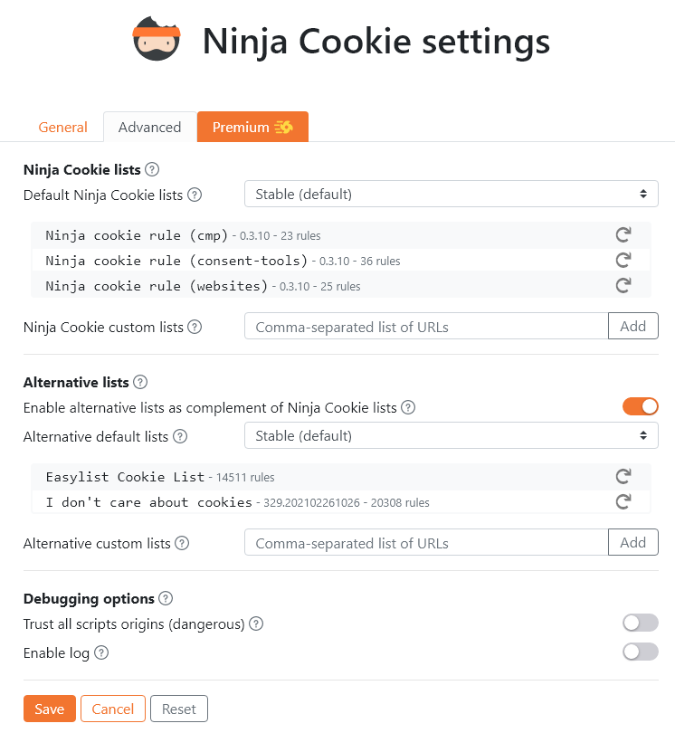Click help icon for Enable log

coord(101,652)
